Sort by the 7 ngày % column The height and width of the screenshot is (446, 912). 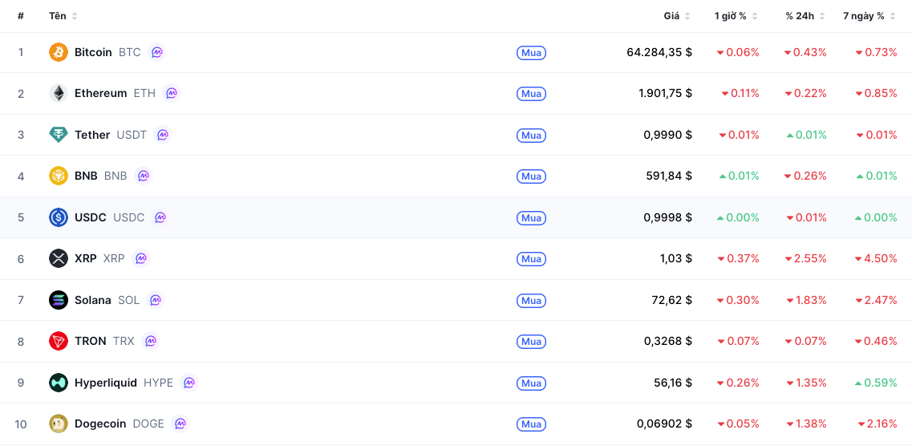pos(869,16)
